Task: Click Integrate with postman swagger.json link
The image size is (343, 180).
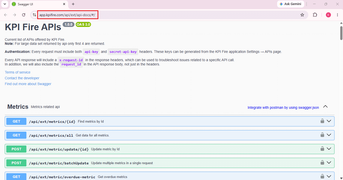Action: tap(283, 107)
